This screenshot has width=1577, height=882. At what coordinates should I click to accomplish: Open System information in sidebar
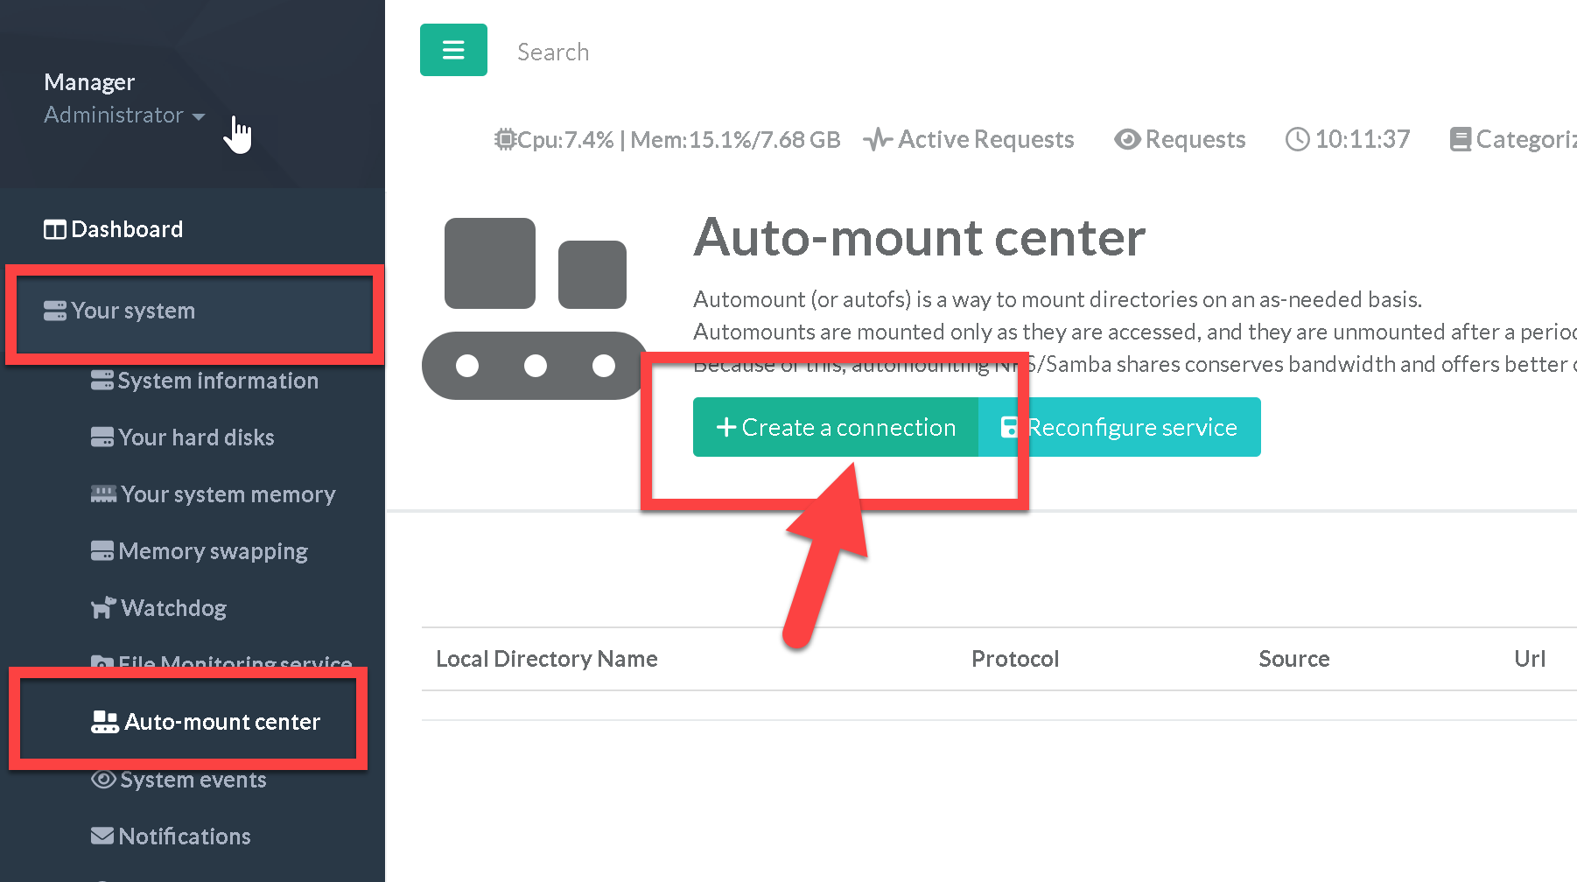click(217, 381)
